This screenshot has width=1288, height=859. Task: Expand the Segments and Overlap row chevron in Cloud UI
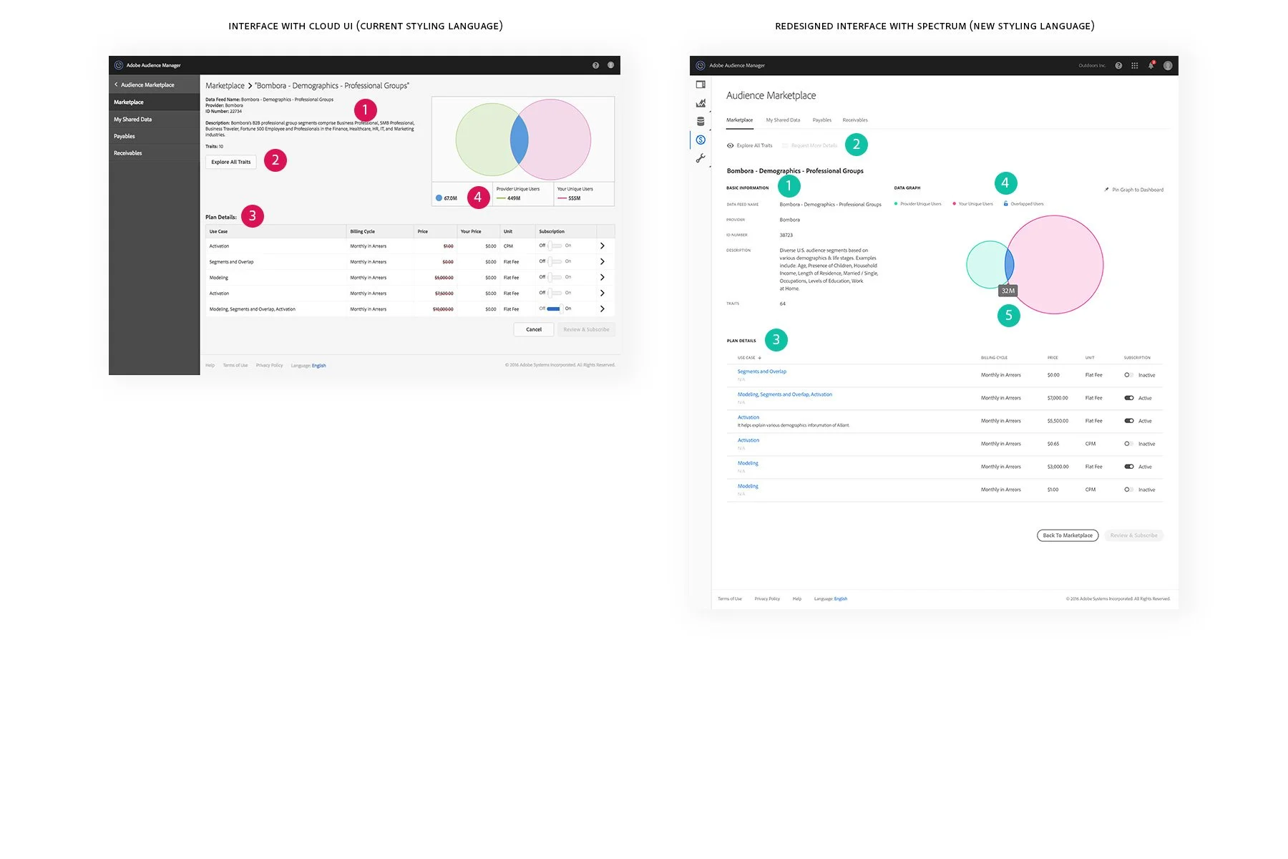[x=602, y=261]
